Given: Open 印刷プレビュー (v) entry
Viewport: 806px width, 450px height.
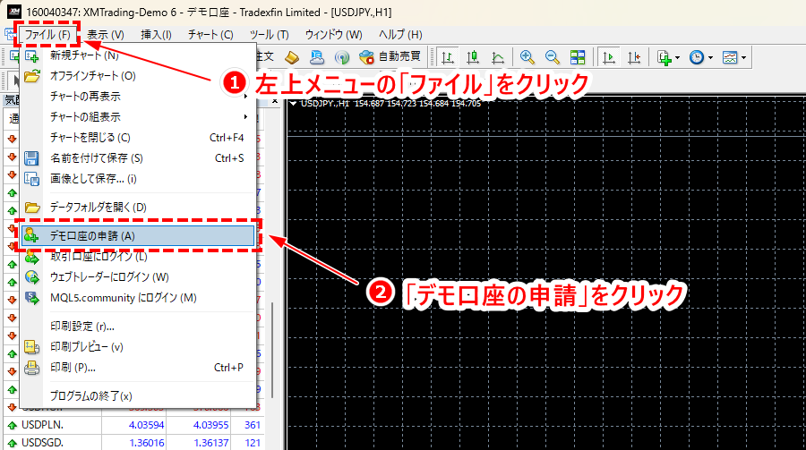Looking at the screenshot, I should click(x=138, y=347).
